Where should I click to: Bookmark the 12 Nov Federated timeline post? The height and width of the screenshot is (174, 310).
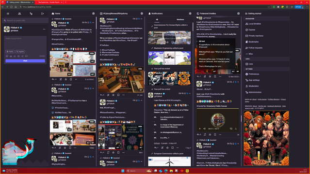point(215,76)
